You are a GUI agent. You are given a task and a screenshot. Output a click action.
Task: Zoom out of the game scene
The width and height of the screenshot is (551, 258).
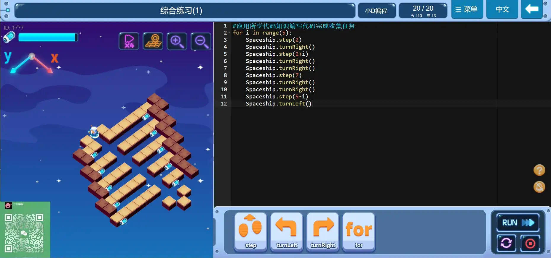coord(201,41)
